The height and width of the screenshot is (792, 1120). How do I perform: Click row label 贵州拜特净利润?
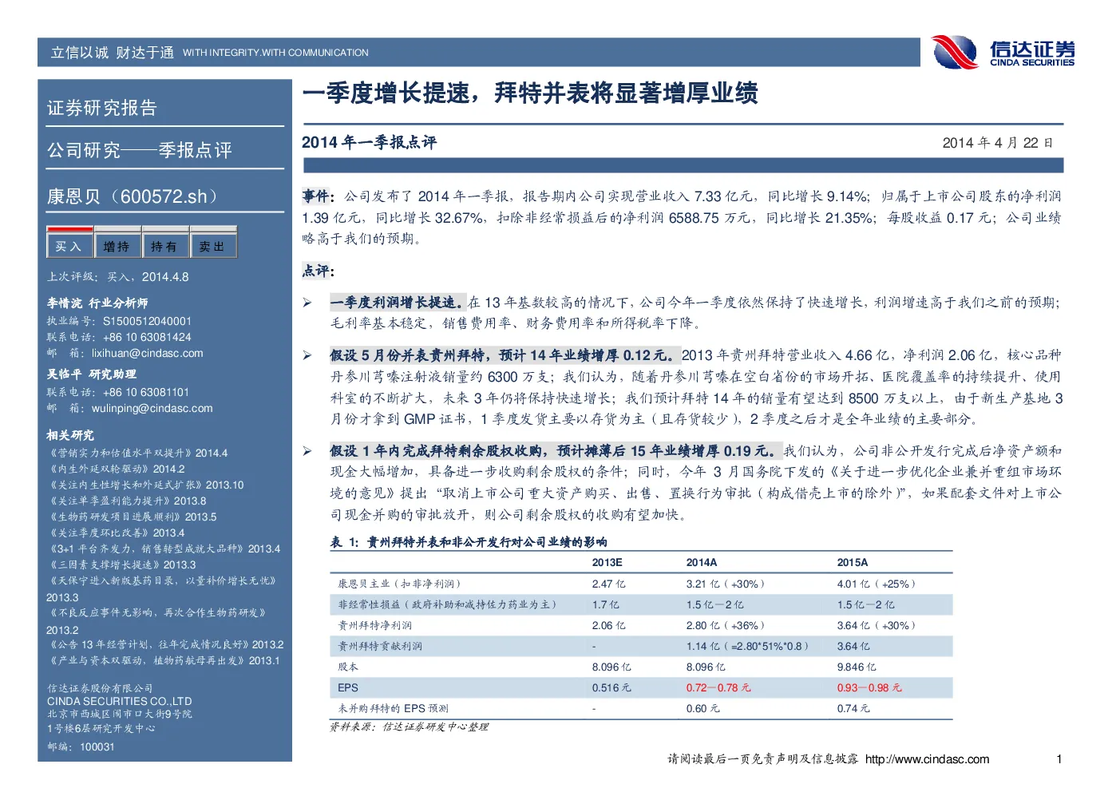point(375,625)
